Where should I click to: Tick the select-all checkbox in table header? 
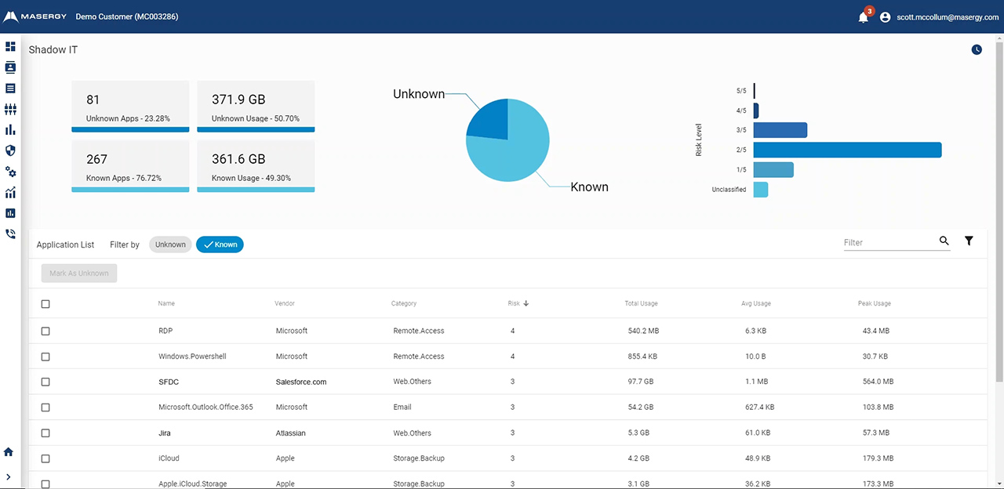45,304
